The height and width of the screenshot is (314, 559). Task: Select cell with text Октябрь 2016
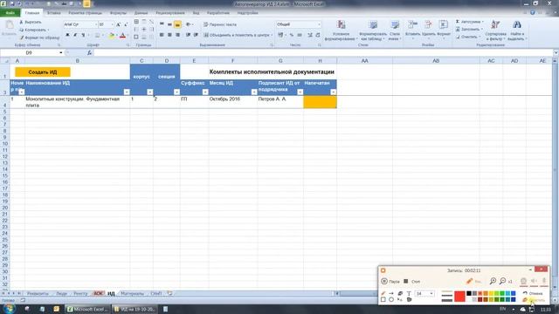click(232, 102)
